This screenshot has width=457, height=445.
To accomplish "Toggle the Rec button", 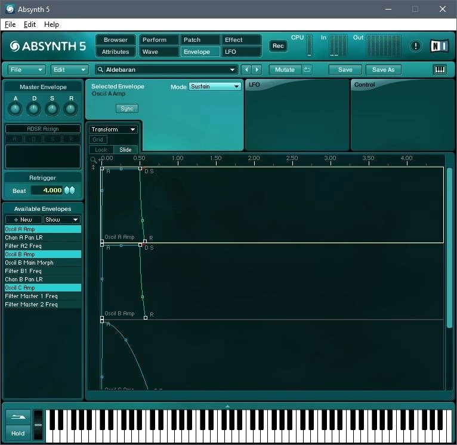I will pos(278,46).
